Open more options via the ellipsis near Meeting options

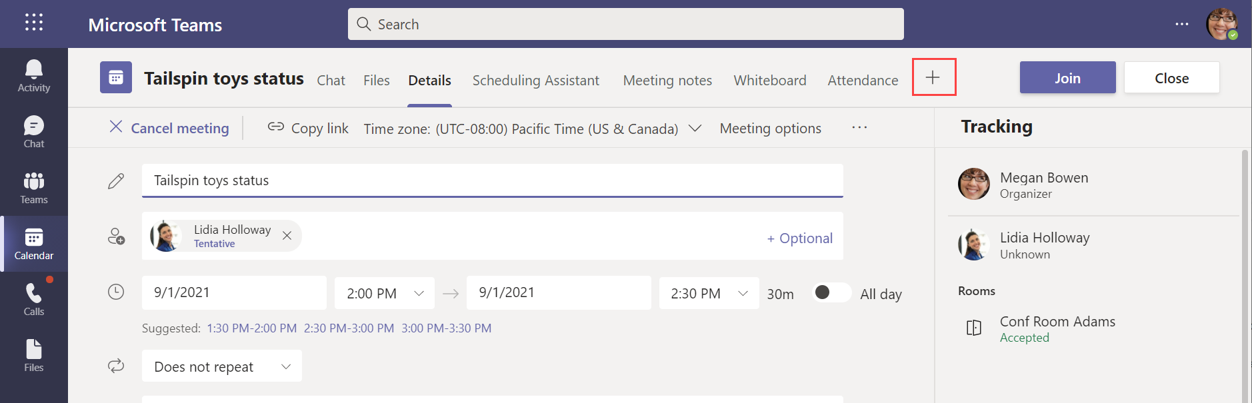860,128
